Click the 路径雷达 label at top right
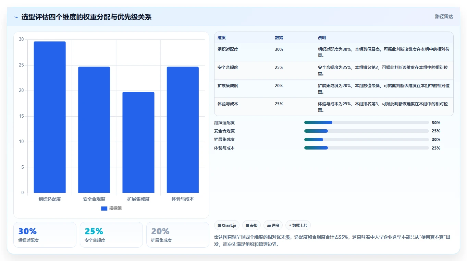 (444, 16)
